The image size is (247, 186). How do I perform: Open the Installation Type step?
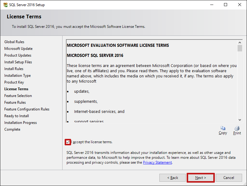[x=17, y=75]
